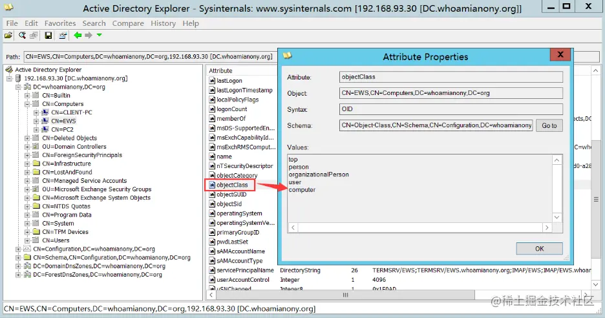This screenshot has width=605, height=318.
Task: Open the Search menu
Action: (94, 23)
